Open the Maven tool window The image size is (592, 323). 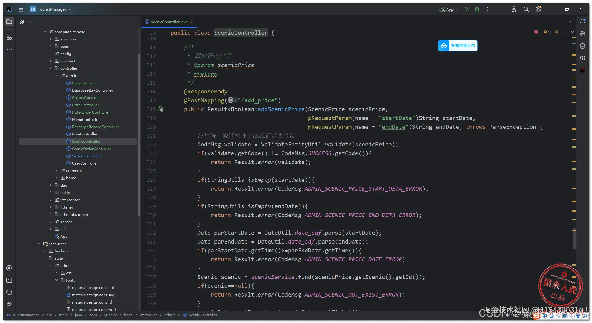pos(583,58)
